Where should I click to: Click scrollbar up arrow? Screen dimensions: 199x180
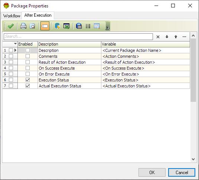pos(193,36)
